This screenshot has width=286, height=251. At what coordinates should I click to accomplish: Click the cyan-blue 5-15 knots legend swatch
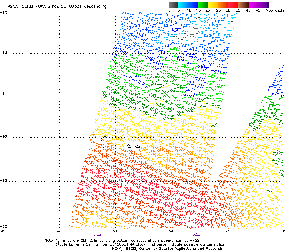tap(188, 5)
